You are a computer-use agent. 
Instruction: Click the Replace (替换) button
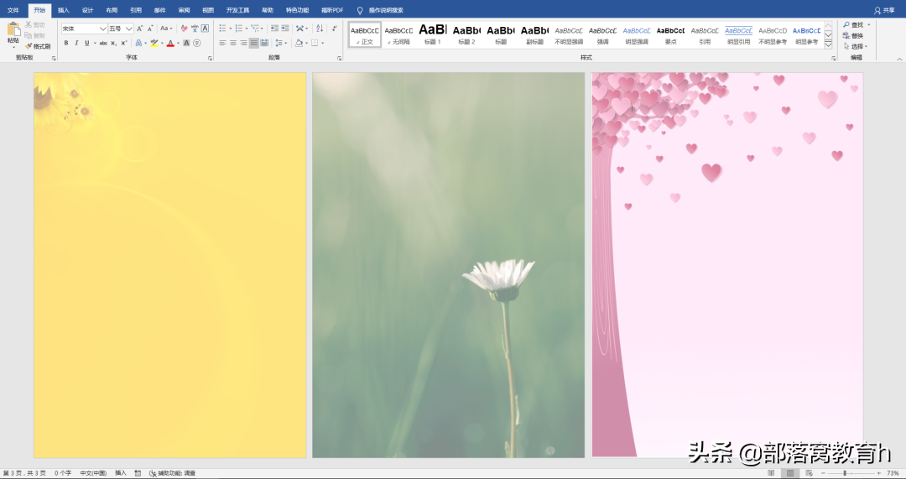coord(853,36)
